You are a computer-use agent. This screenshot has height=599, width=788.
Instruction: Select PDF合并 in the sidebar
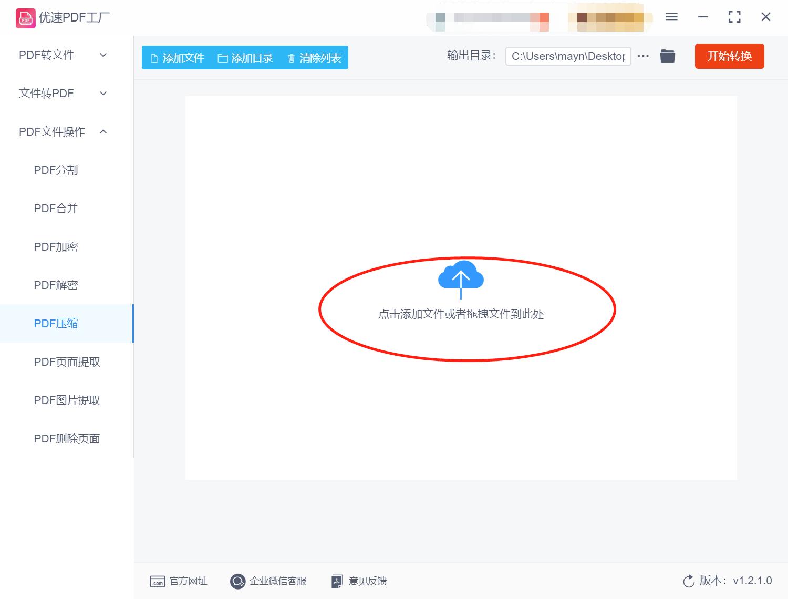click(55, 208)
